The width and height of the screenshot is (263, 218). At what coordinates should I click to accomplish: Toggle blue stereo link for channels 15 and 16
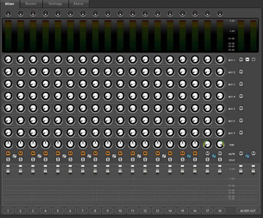(x=189, y=156)
